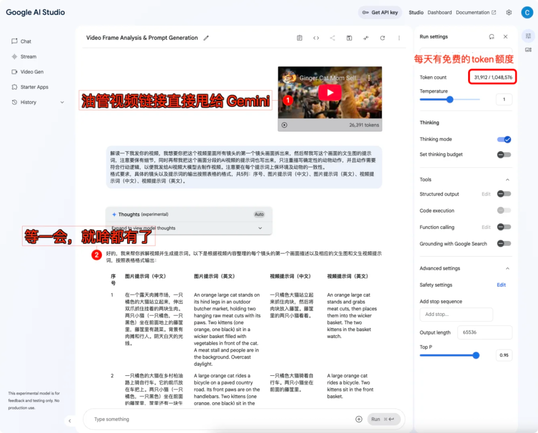Click the prompt title Video Frame Analysis
Viewport: 538px width, 433px height.
tap(142, 38)
